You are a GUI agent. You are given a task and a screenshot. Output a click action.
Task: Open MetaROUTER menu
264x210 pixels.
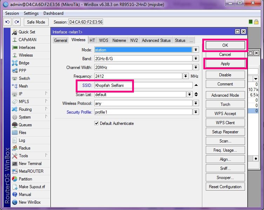[x=30, y=171]
